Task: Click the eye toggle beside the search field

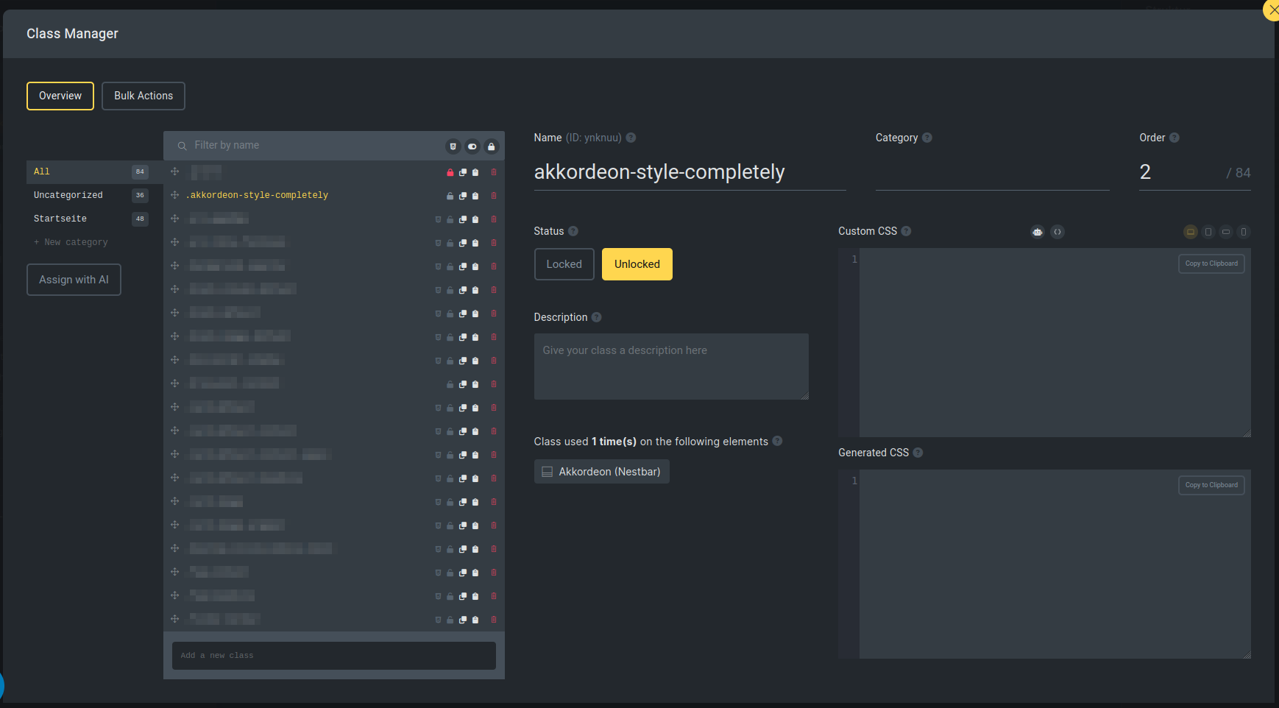Action: [472, 146]
